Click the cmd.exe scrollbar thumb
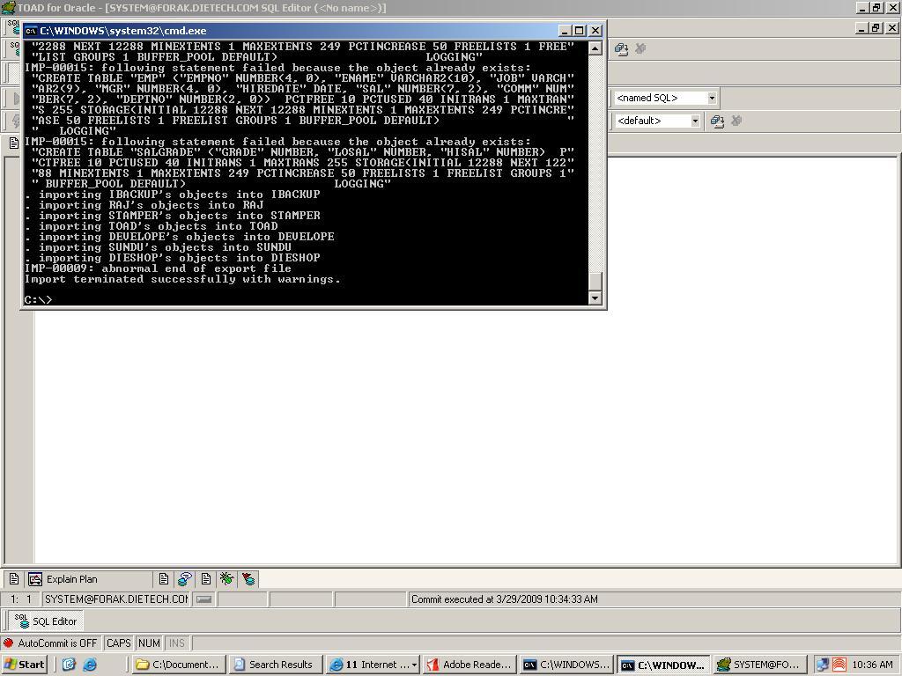The width and height of the screenshot is (902, 676). pyautogui.click(x=595, y=281)
